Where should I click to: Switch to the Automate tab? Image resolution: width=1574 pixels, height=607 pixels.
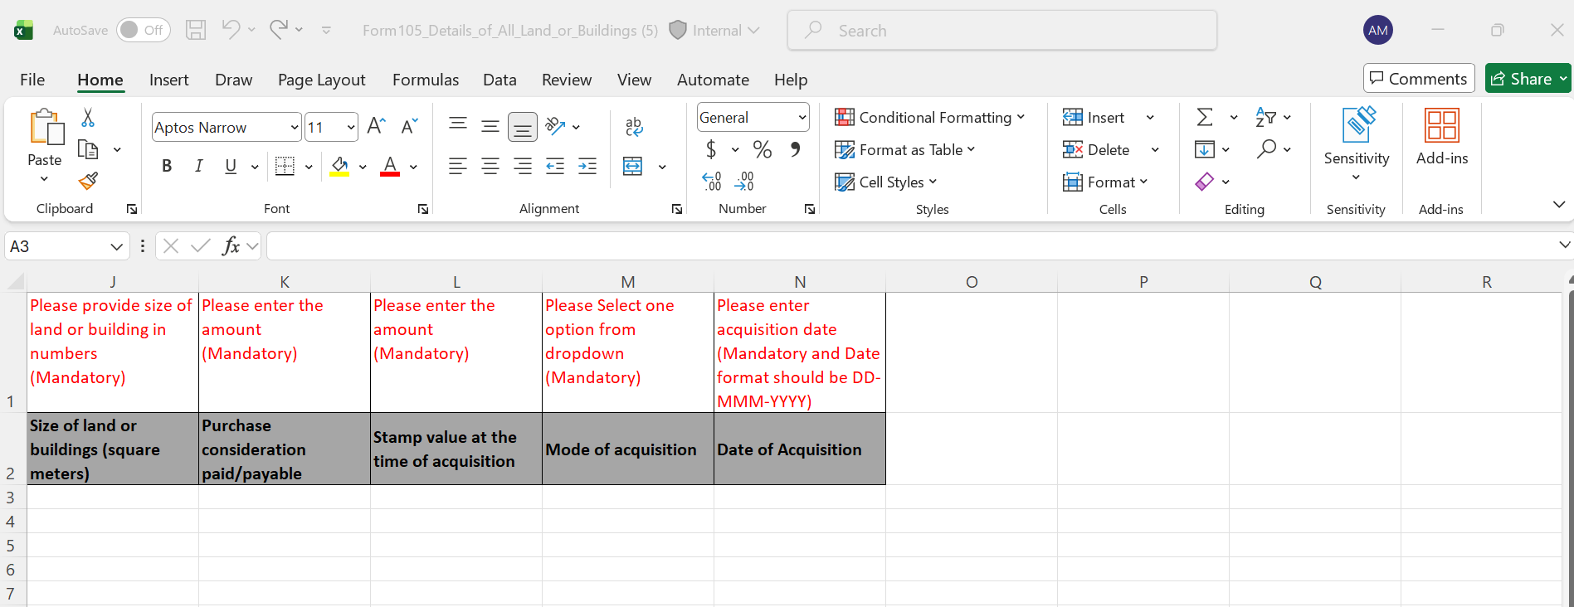point(713,80)
